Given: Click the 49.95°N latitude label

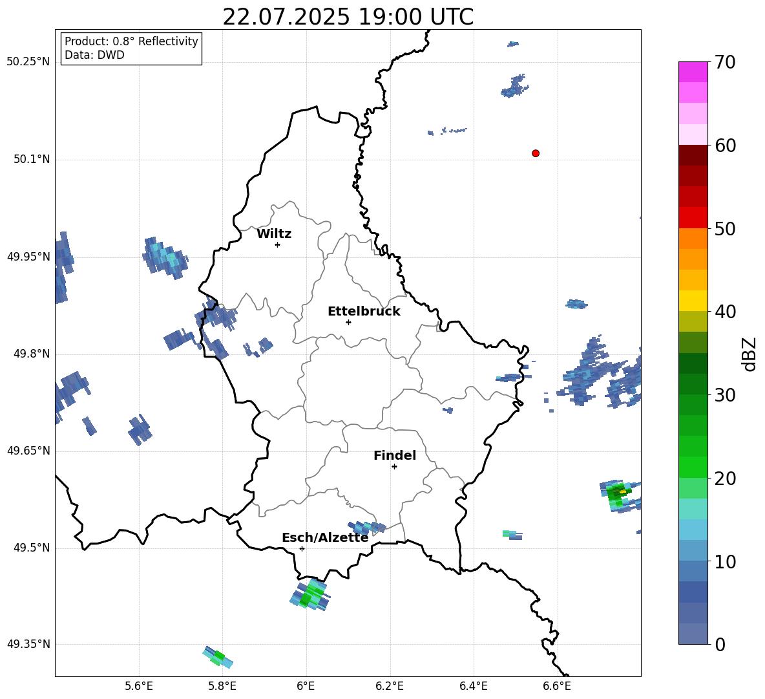Looking at the screenshot, I should (x=28, y=257).
